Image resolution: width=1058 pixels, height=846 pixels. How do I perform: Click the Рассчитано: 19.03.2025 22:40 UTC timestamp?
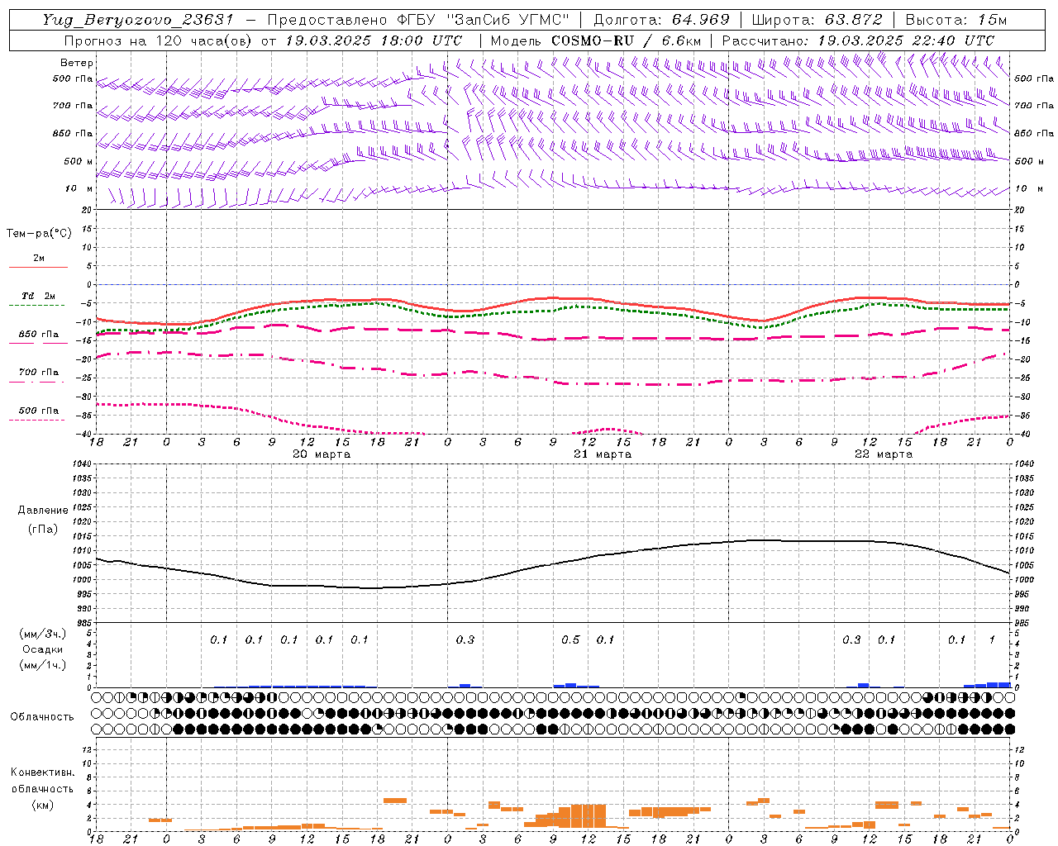(x=858, y=40)
